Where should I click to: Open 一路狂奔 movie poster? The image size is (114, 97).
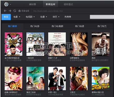pos(35,44)
